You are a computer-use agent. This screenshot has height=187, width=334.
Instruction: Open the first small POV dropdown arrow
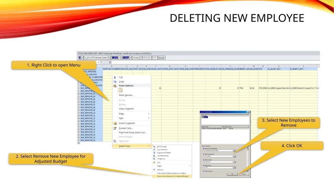tap(82, 58)
